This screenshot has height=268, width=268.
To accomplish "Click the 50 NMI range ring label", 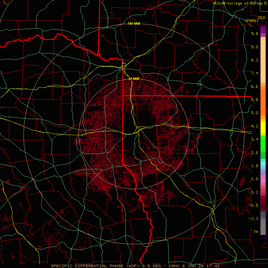I will [x=134, y=79].
